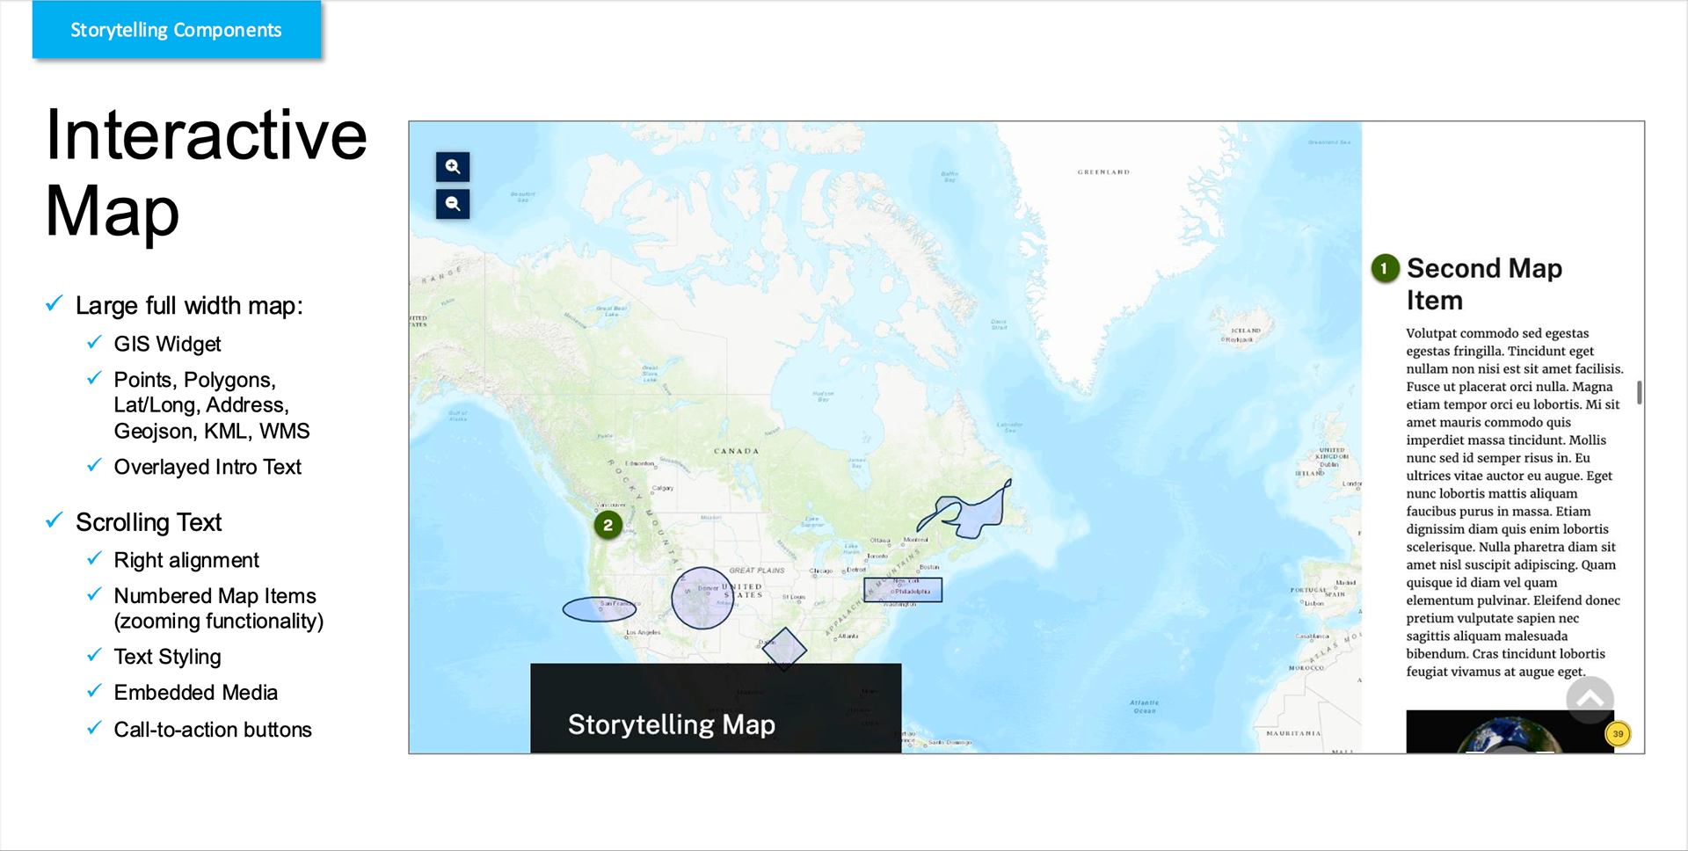Click the rectangle polygon over Philadelphia
The height and width of the screenshot is (851, 1688).
(x=903, y=589)
